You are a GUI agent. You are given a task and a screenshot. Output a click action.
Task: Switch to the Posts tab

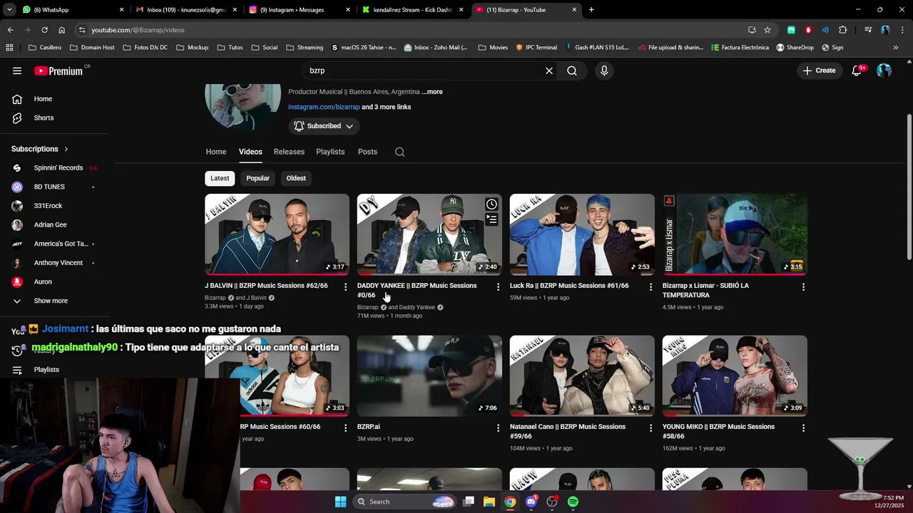point(367,152)
